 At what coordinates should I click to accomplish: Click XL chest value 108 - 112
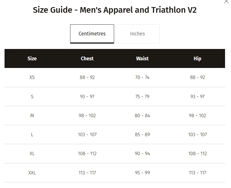[x=87, y=153]
